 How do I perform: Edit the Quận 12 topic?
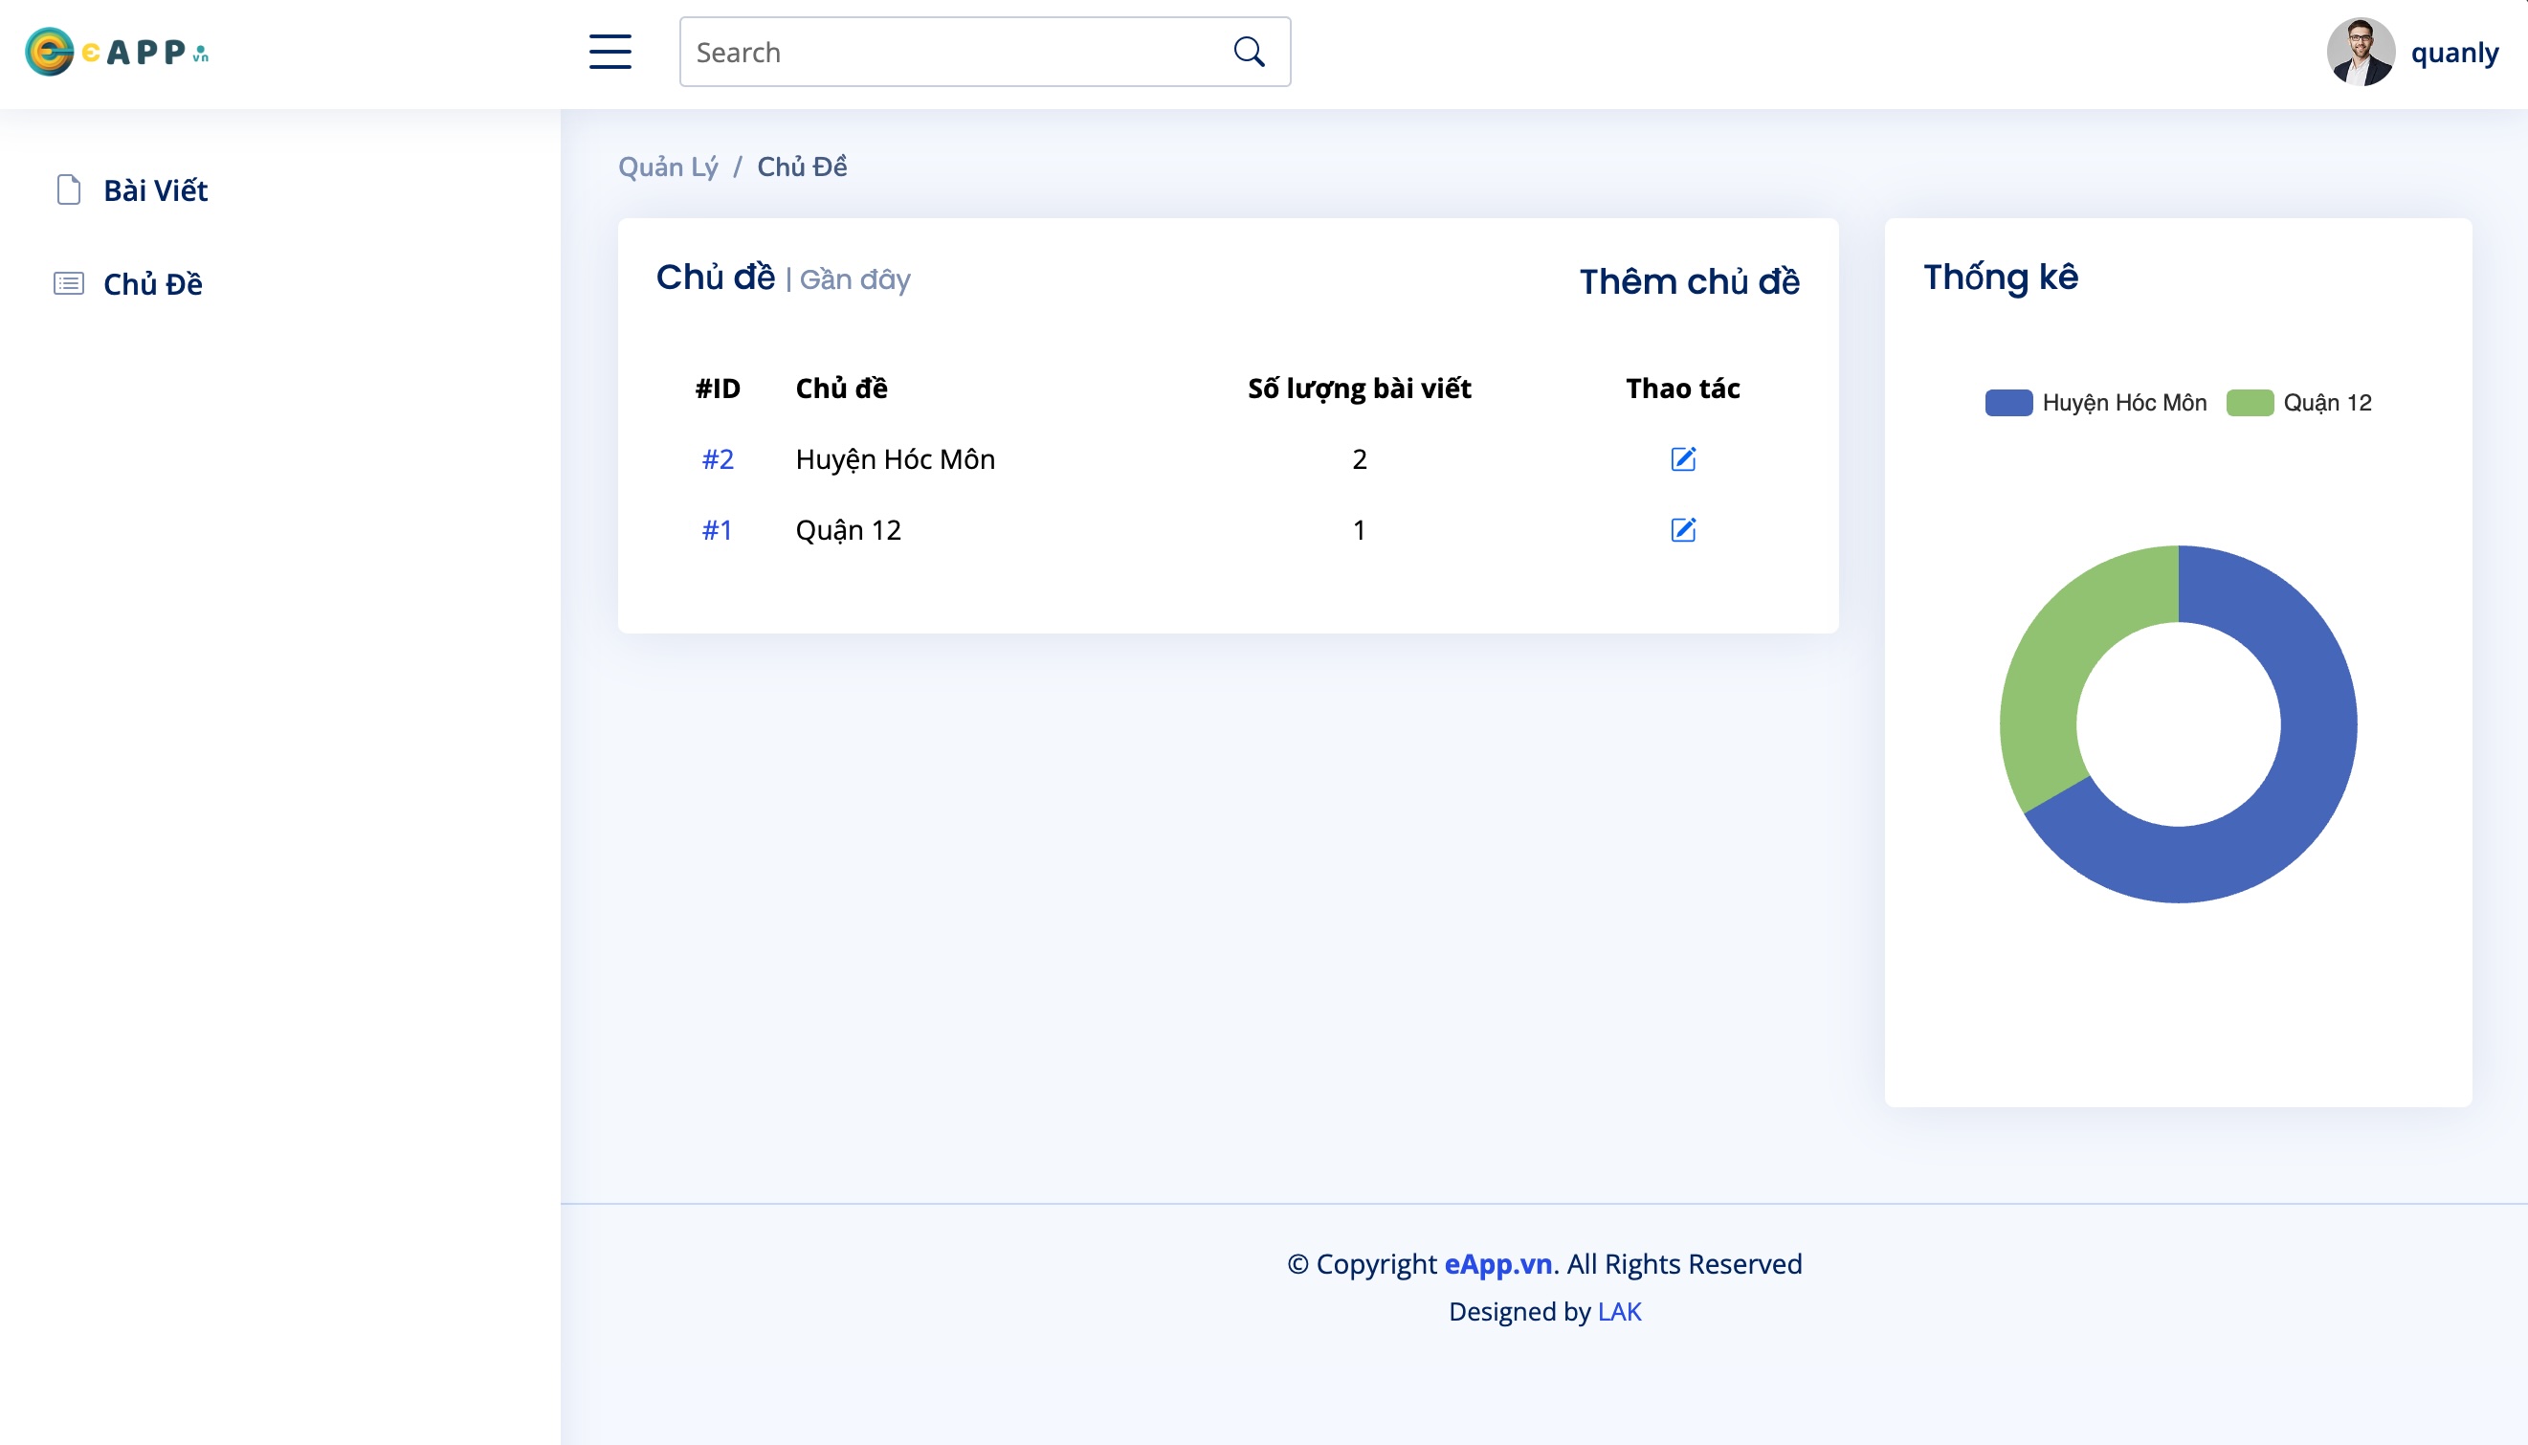coord(1683,530)
